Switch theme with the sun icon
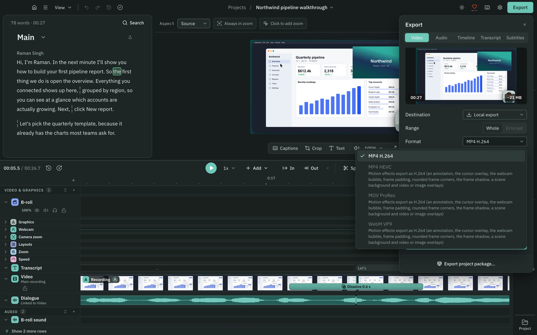The height and width of the screenshot is (335, 537). (462, 7)
